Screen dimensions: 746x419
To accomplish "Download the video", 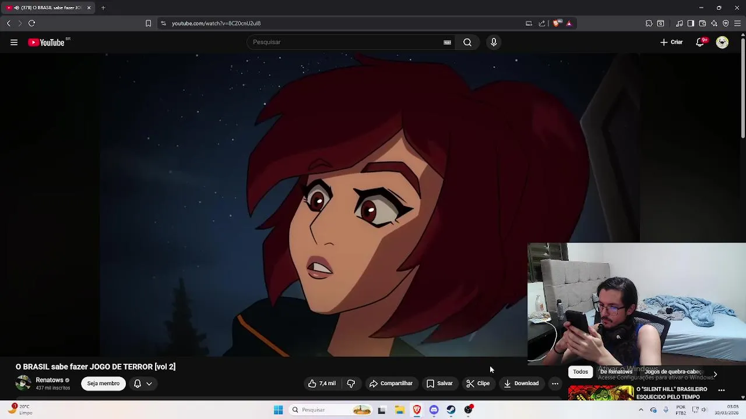I will coord(521,384).
